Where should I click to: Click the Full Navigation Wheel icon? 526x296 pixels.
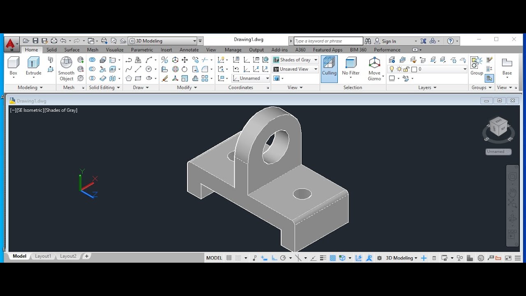coord(512,177)
